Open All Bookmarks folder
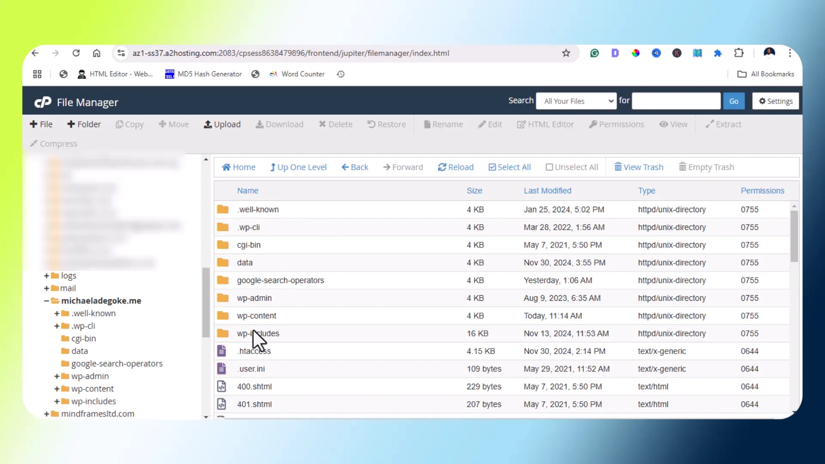The width and height of the screenshot is (825, 464). point(766,74)
